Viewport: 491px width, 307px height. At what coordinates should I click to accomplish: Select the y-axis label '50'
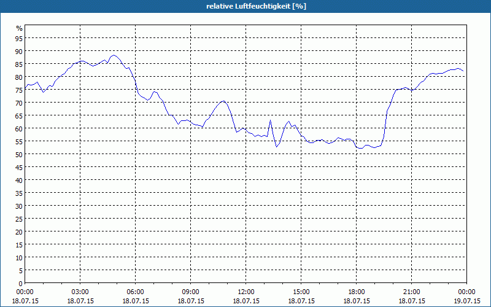(19, 154)
